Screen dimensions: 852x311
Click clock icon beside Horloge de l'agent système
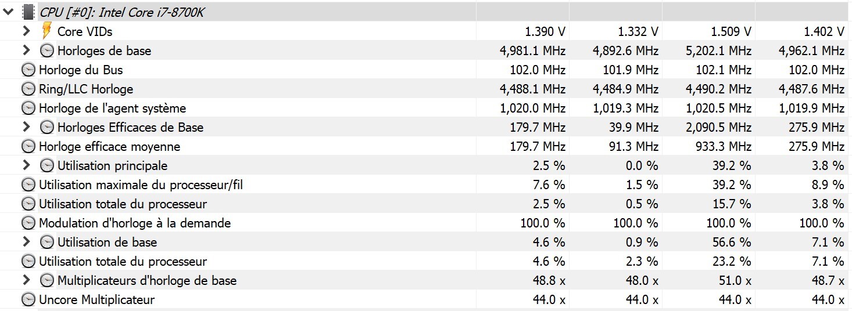pyautogui.click(x=28, y=108)
